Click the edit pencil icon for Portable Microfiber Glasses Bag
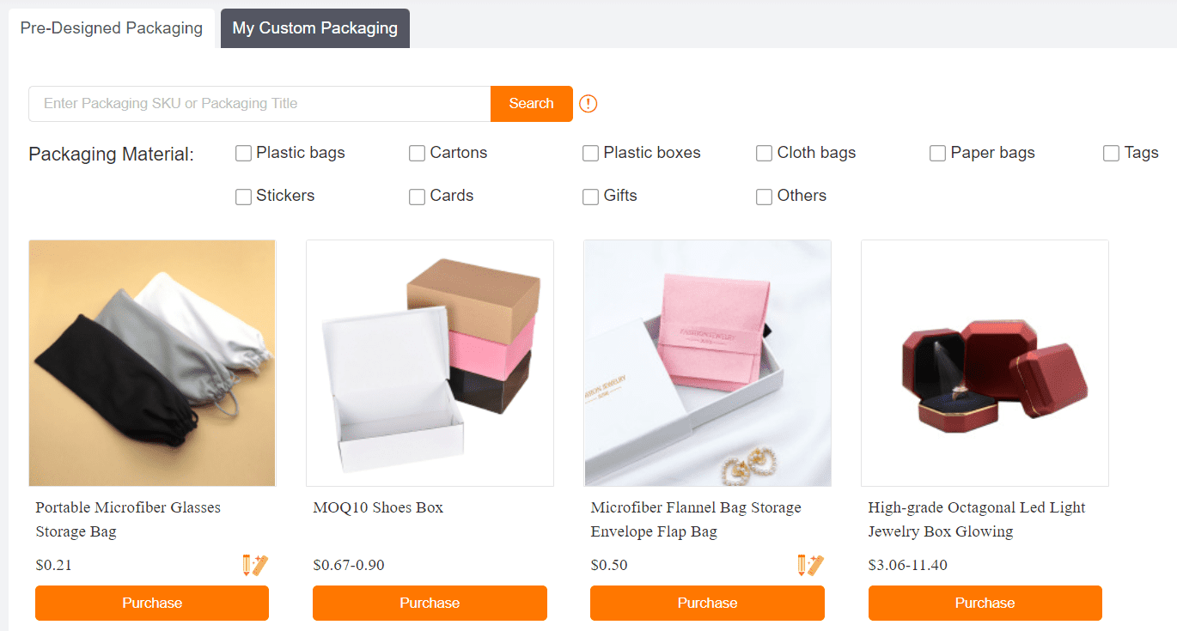Image resolution: width=1177 pixels, height=631 pixels. [252, 565]
